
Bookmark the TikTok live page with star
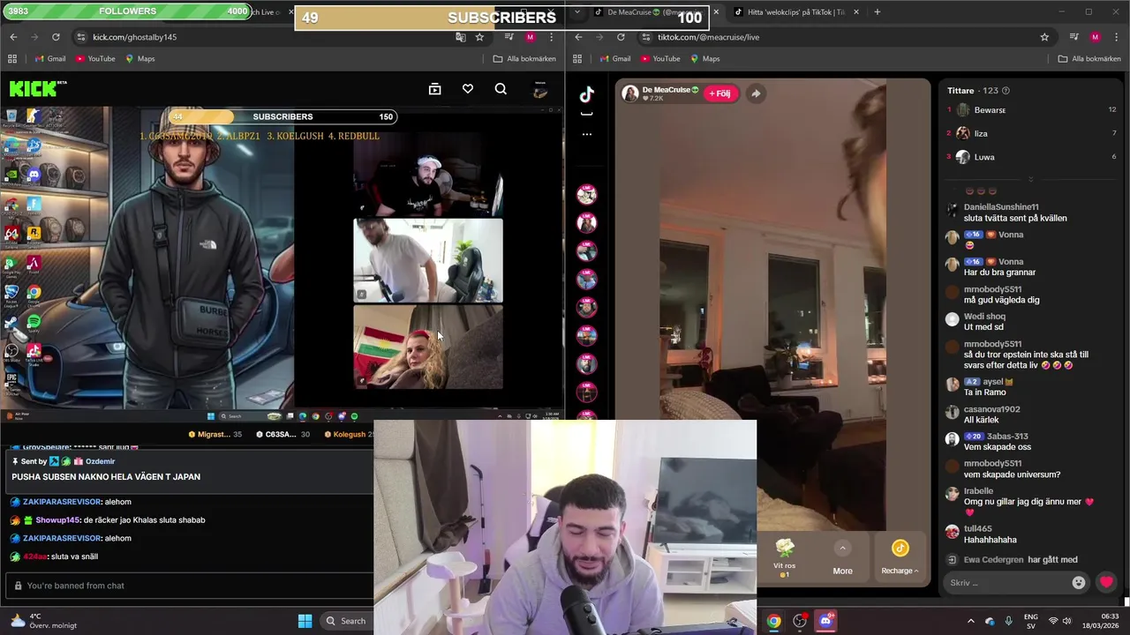coord(1044,37)
